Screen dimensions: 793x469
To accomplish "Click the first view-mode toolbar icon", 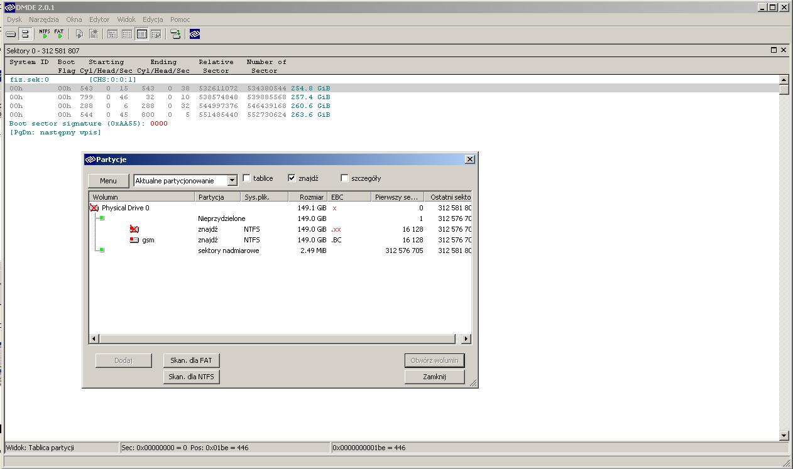I will click(113, 34).
